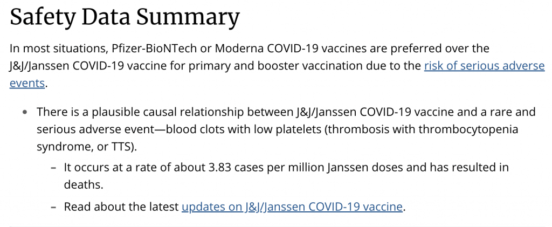The height and width of the screenshot is (227, 552).
Task: Open the updates on J&J/Janssen vaccine link
Action: [292, 207]
